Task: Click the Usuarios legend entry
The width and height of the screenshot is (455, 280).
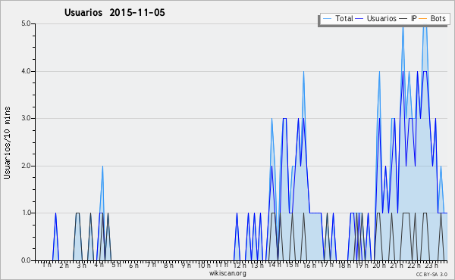Action: coord(376,18)
